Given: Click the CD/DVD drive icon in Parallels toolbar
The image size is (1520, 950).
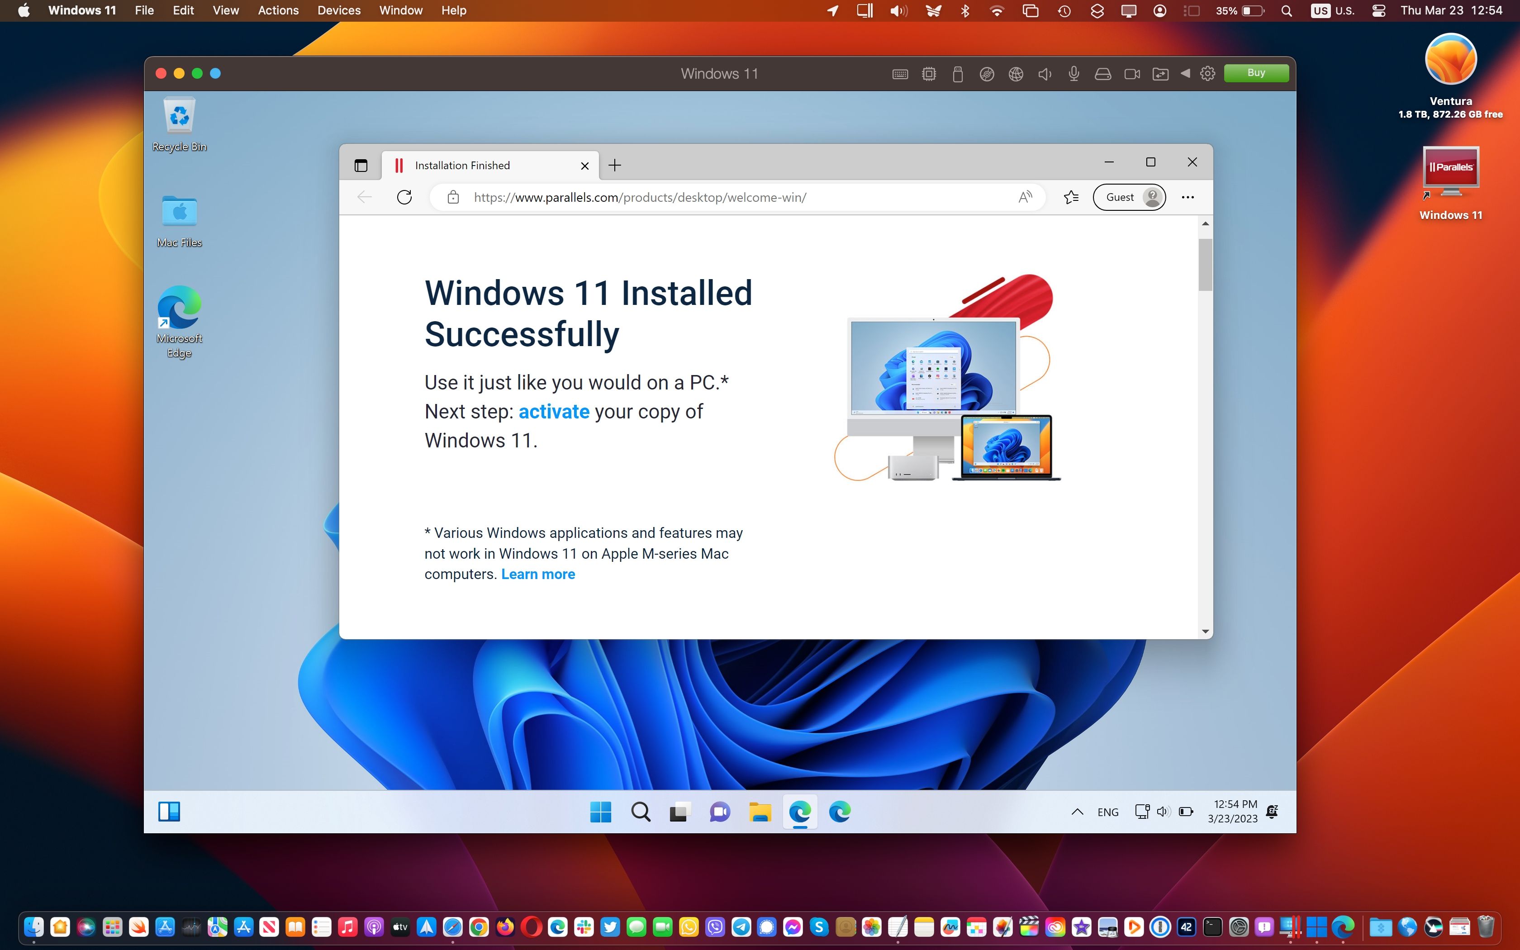Looking at the screenshot, I should (987, 73).
